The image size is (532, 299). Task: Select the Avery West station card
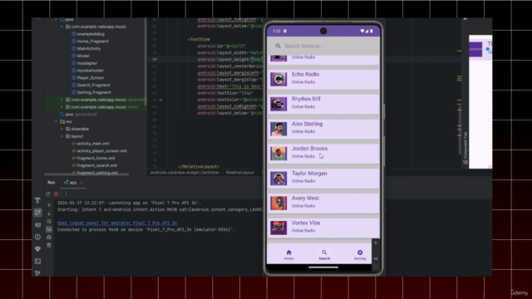pyautogui.click(x=323, y=203)
